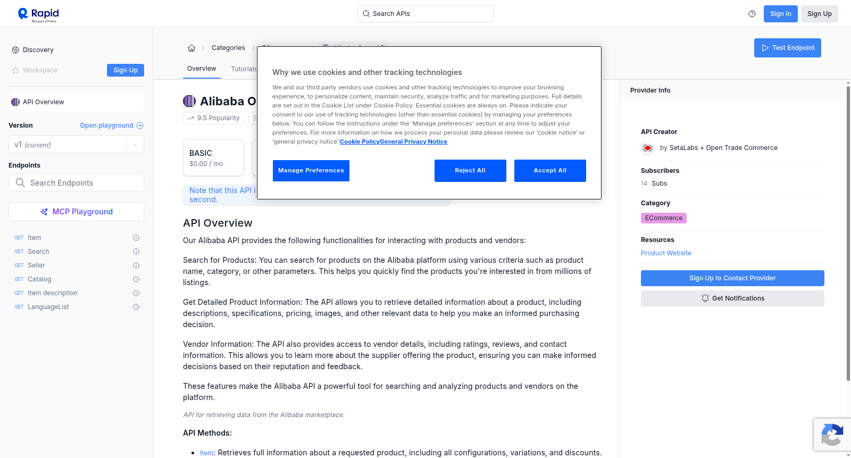Open the Product Website link

click(x=666, y=253)
